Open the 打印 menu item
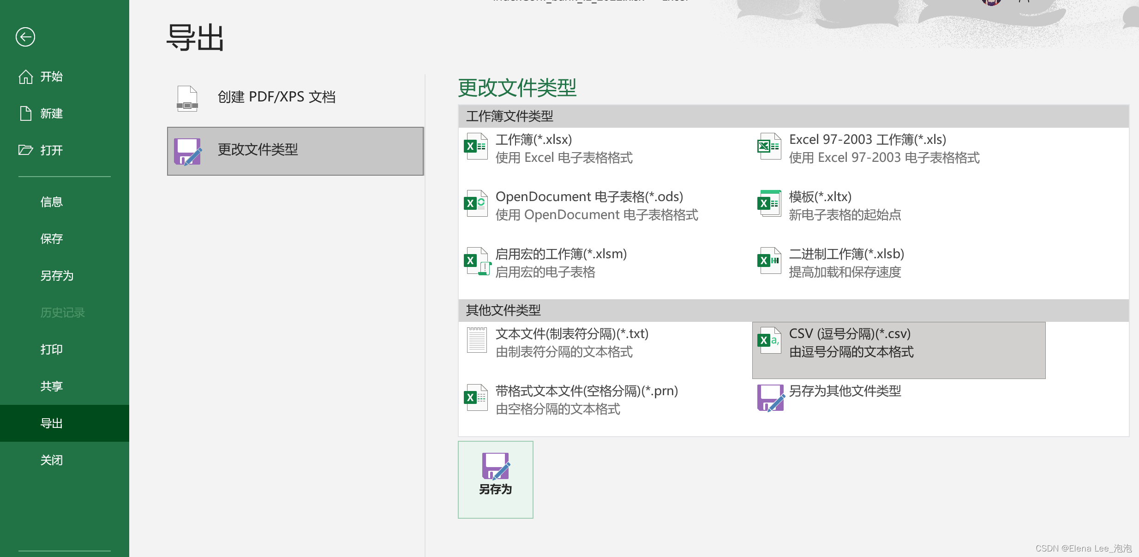This screenshot has height=557, width=1139. [52, 350]
